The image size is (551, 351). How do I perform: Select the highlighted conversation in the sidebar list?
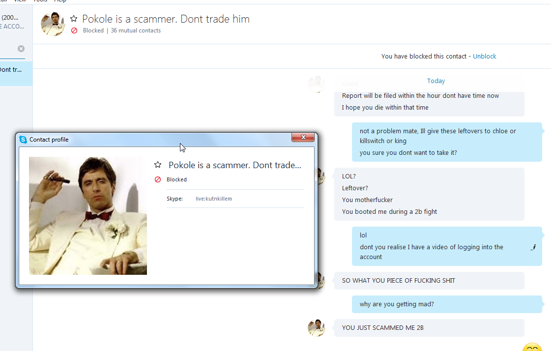[16, 73]
